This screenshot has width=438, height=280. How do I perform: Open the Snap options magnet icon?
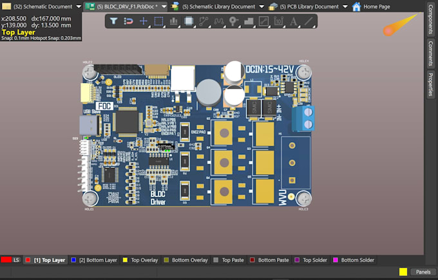(128, 21)
